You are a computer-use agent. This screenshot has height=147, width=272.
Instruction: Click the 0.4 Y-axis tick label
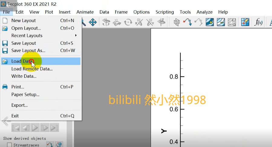[x=174, y=142]
